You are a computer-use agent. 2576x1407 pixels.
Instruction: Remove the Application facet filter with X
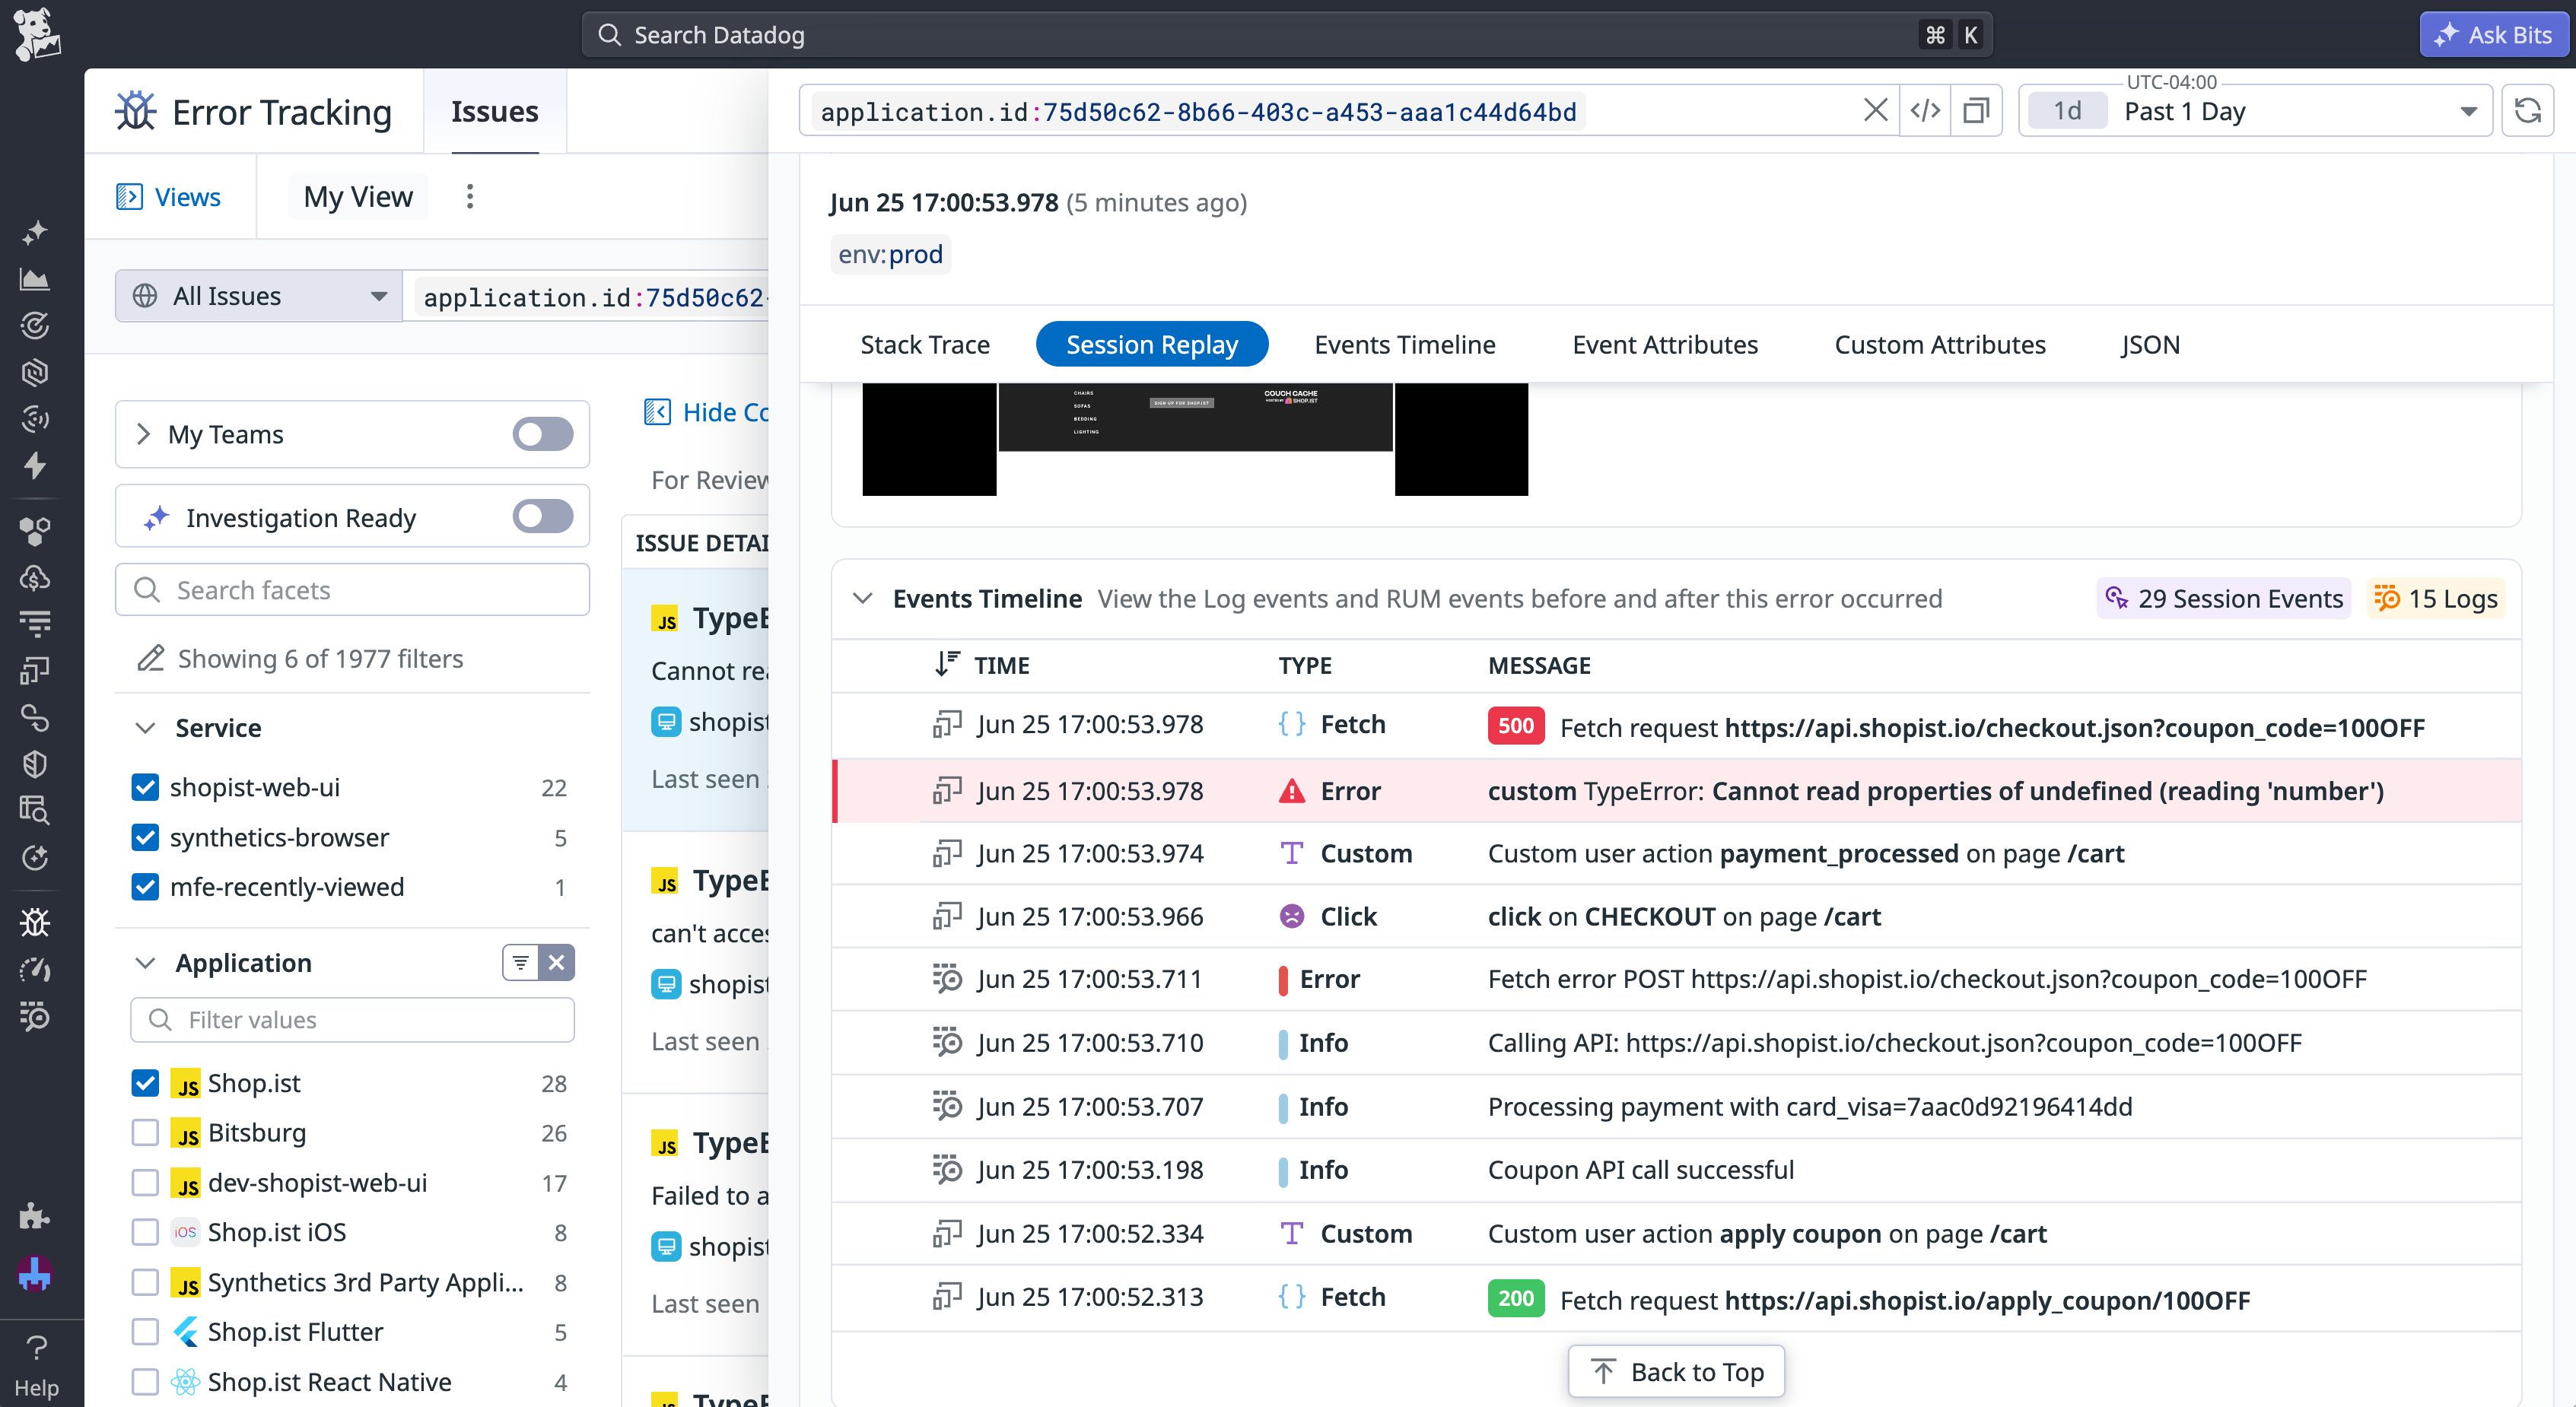[557, 962]
